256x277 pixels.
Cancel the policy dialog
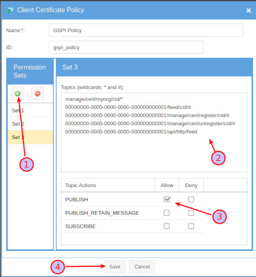tap(142, 267)
